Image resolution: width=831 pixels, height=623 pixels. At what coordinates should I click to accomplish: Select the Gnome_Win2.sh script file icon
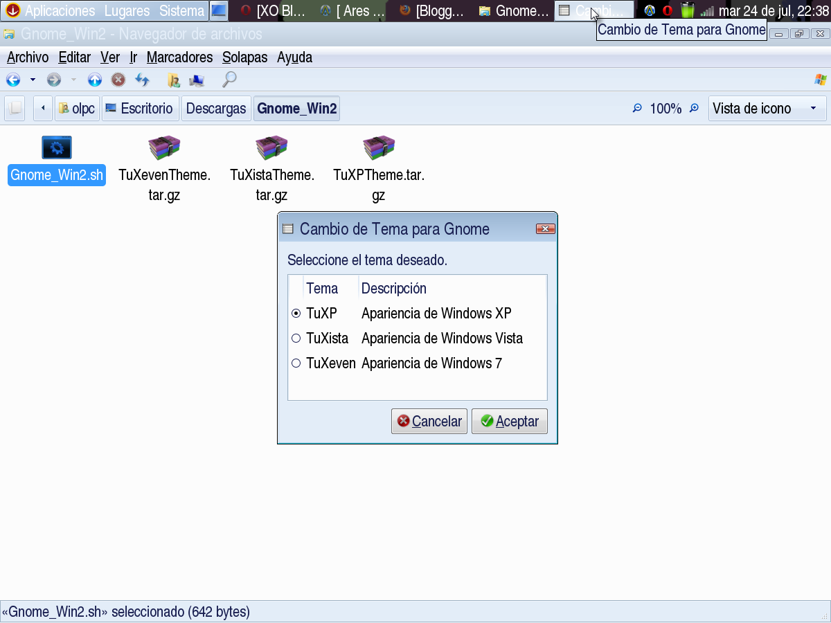point(57,147)
